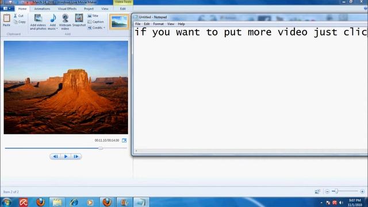This screenshot has width=368, height=207.
Task: Click the thumbnail size icon in status bar
Action: pos(317,191)
